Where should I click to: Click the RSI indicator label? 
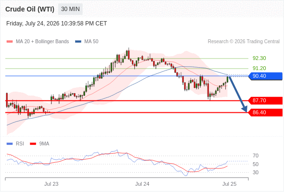tap(20, 144)
